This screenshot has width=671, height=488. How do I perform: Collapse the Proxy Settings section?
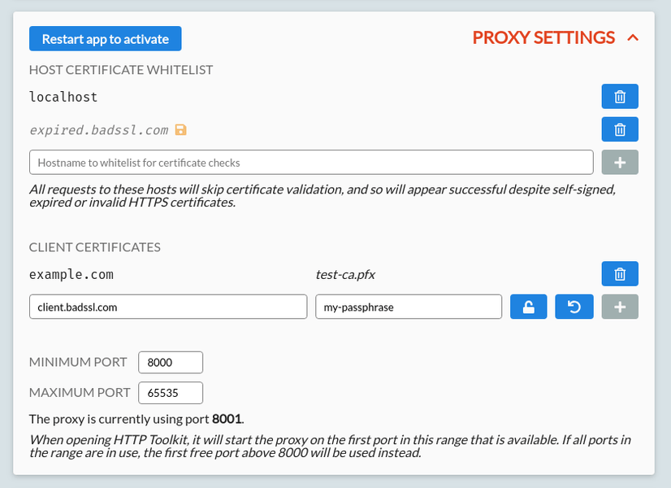(634, 37)
